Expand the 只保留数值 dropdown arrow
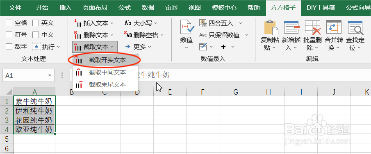Viewport: 371px width, 154px height. point(246,35)
